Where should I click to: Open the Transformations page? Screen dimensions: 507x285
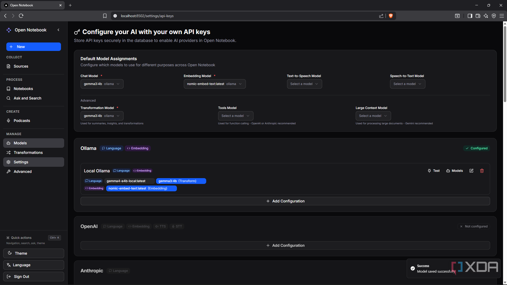coord(34,153)
